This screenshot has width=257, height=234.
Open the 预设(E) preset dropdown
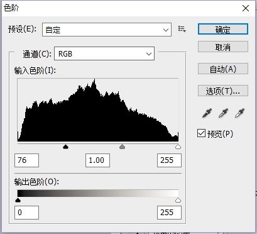click(107, 30)
